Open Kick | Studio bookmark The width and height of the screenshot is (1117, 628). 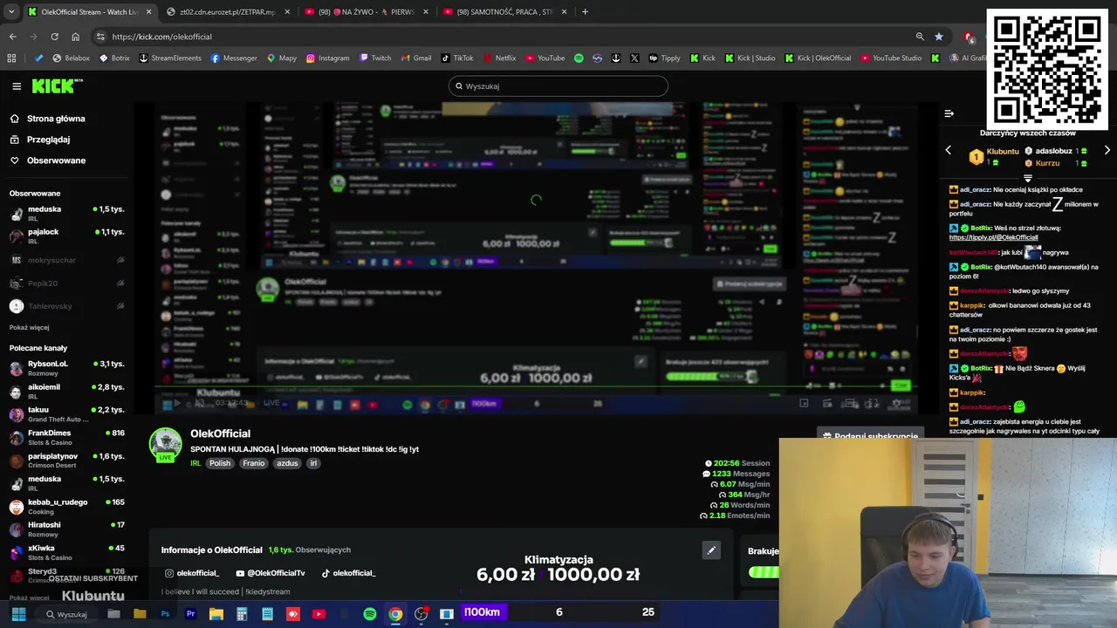pos(750,58)
